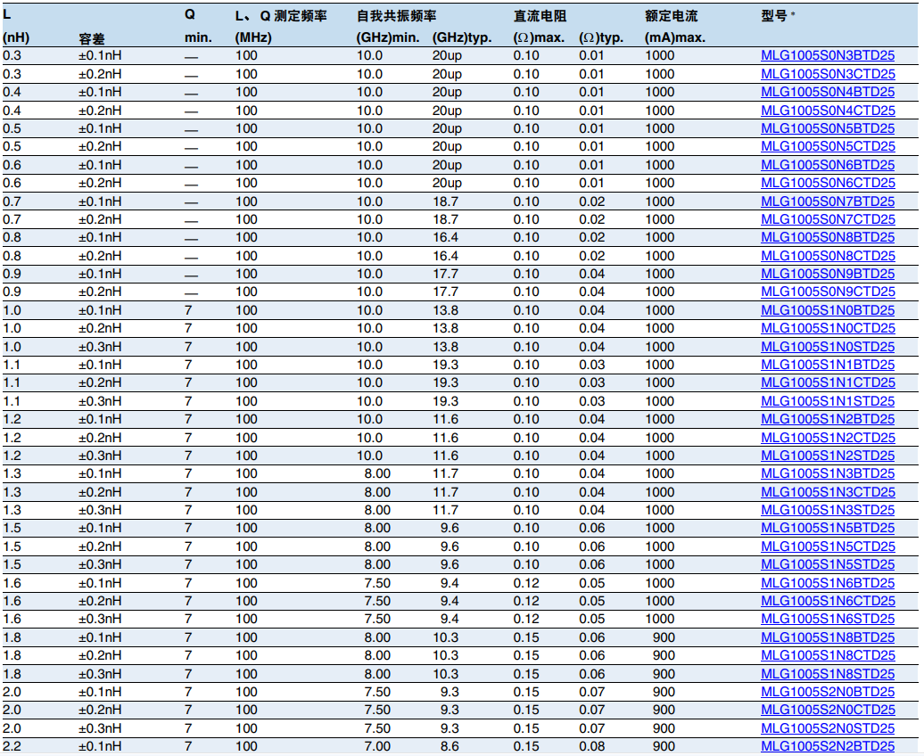The image size is (924, 756).
Task: Follow the MLG1005S0N7BTD25 hyperlink
Action: 828,201
